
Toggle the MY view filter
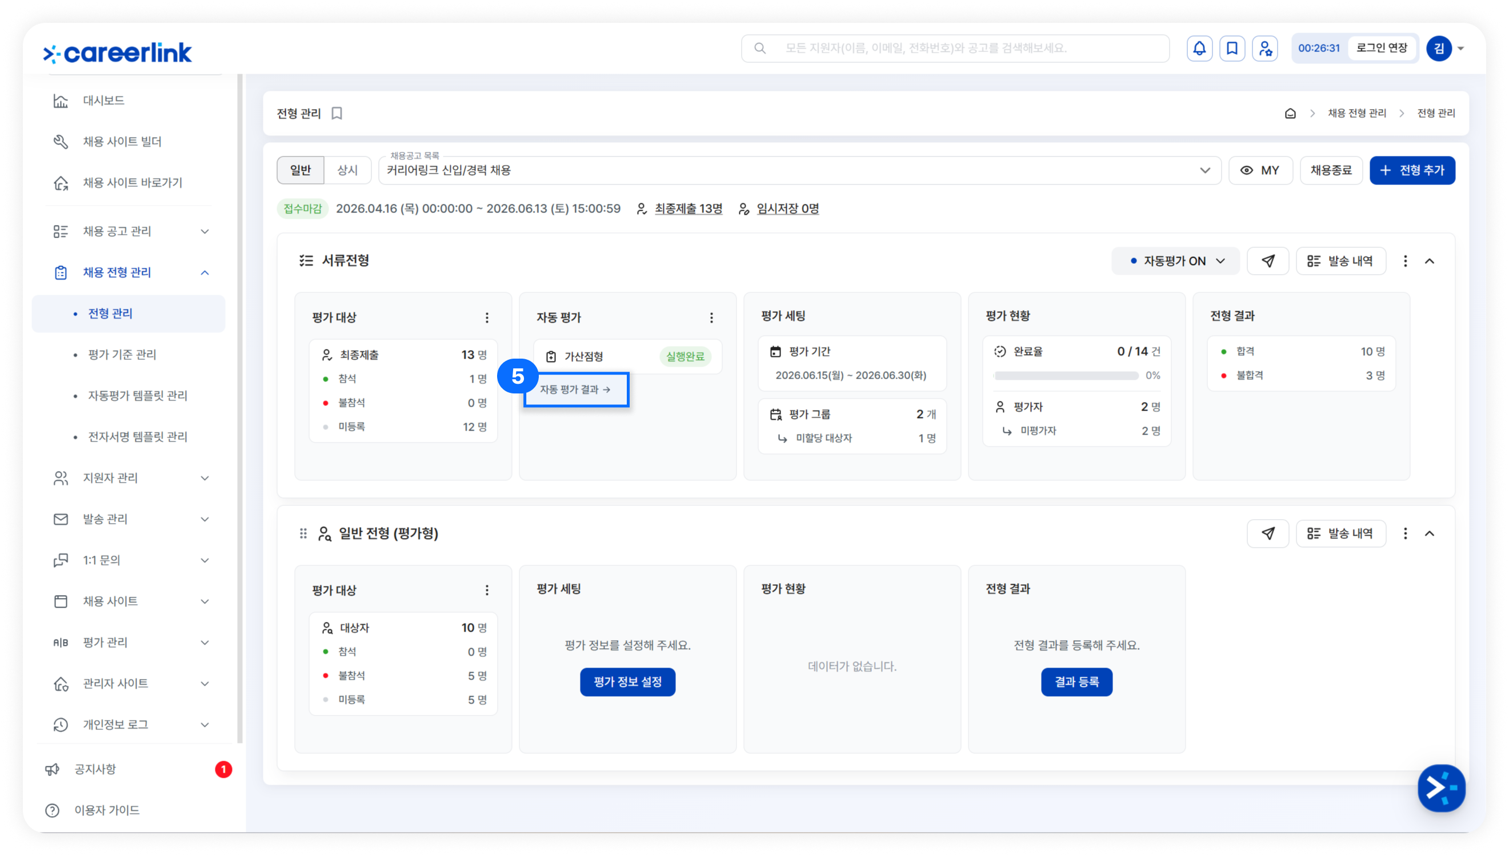1261,171
